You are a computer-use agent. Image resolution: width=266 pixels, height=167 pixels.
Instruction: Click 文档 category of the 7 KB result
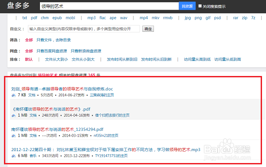coord(32,95)
